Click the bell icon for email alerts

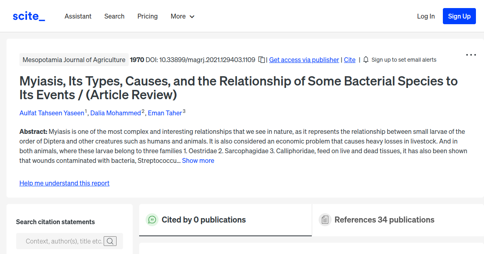pos(365,59)
